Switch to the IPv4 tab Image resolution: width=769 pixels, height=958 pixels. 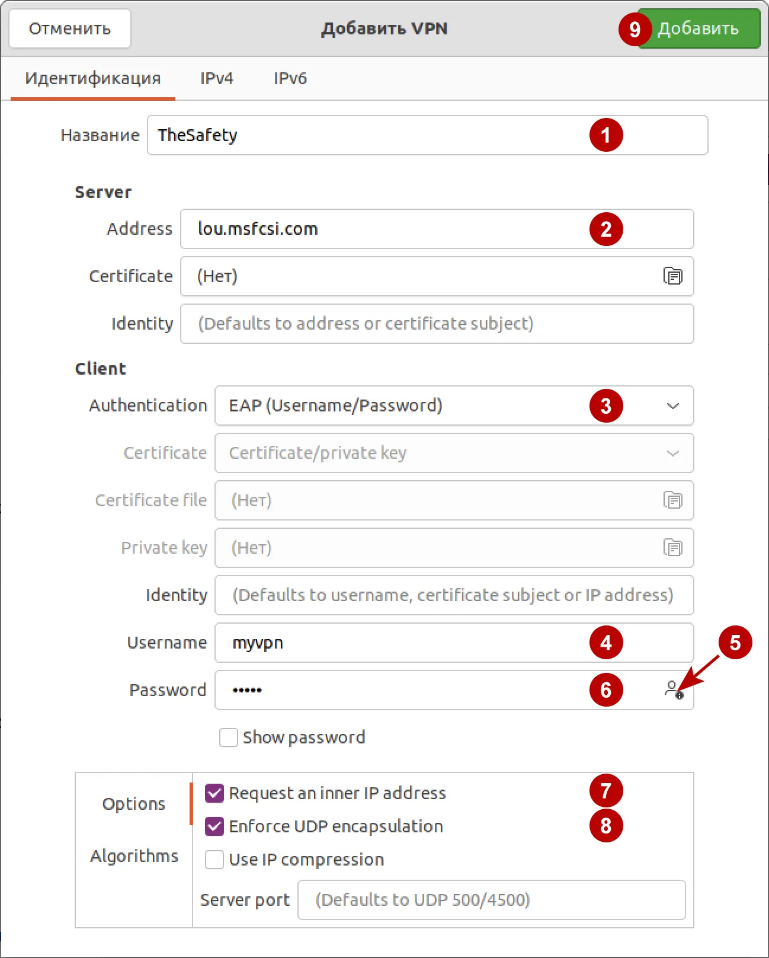coord(216,78)
